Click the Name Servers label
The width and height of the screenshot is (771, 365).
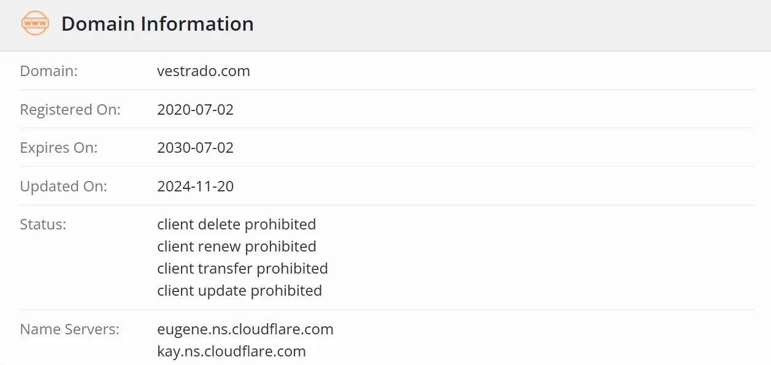(x=70, y=329)
